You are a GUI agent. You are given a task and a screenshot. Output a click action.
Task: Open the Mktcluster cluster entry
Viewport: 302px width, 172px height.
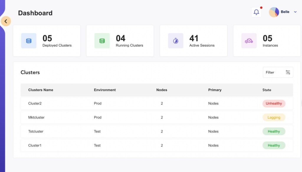36,117
